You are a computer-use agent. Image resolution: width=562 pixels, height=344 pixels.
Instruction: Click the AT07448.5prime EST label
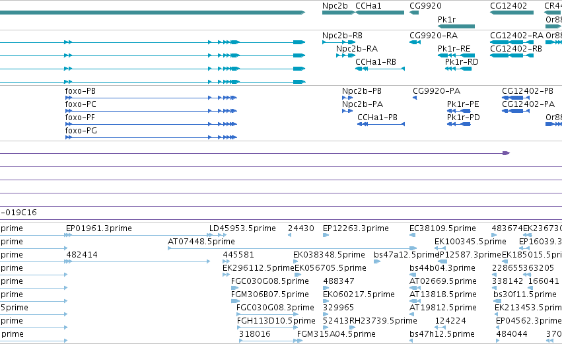coord(201,242)
